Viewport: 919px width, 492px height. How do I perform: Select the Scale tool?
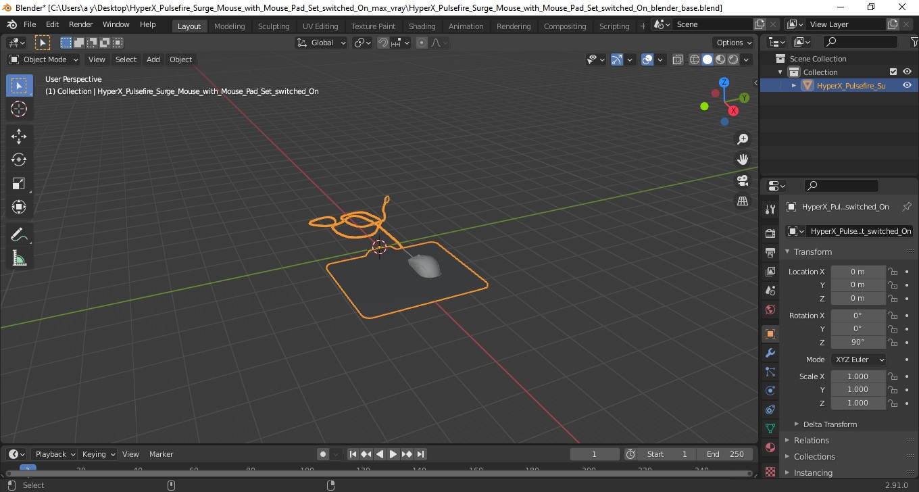(x=19, y=183)
